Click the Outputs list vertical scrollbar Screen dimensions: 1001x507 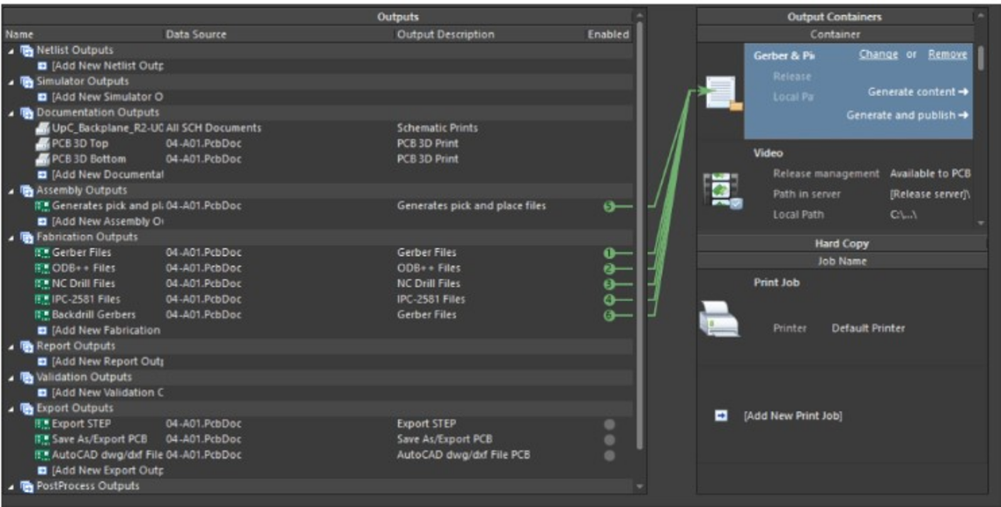tap(640, 220)
